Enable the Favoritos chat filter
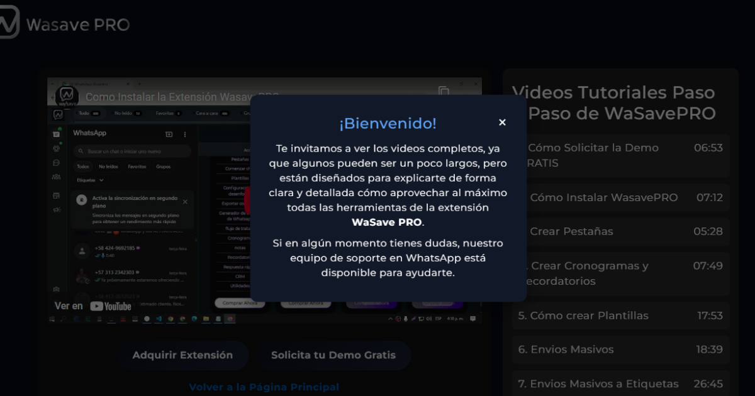 (137, 167)
